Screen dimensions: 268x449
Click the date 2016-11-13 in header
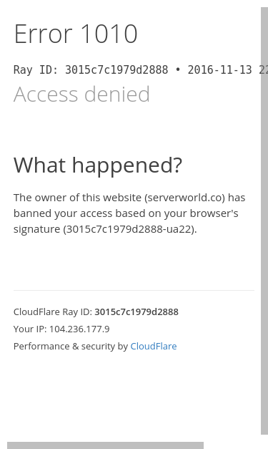coord(219,70)
